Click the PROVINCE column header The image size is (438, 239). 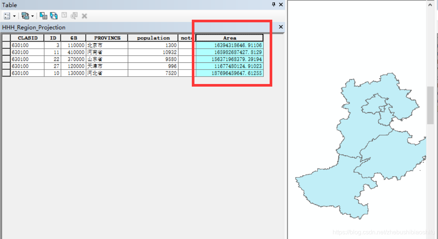(107, 38)
